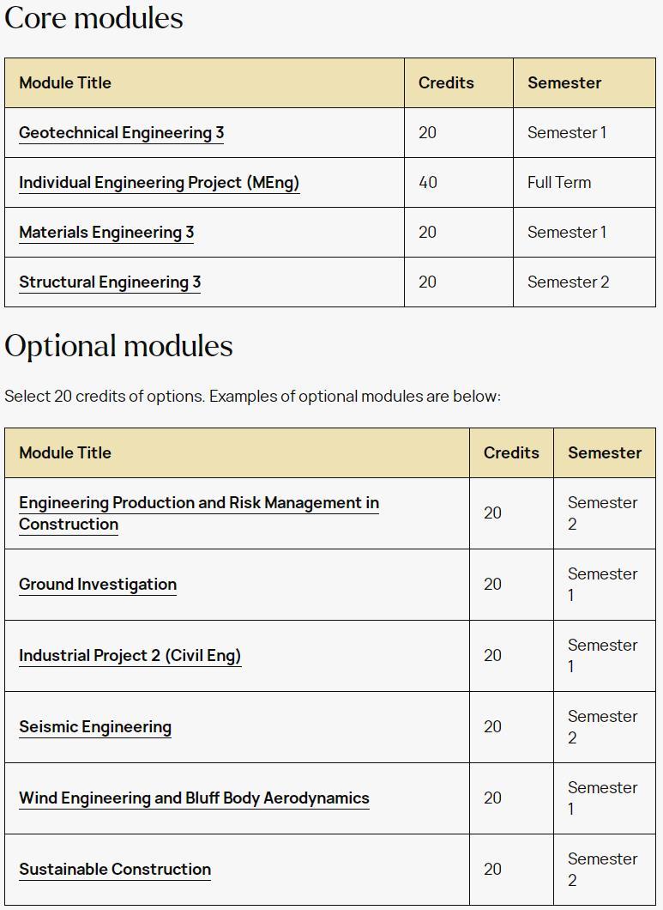Click the Optional modules heading
663x910 pixels.
click(x=119, y=347)
